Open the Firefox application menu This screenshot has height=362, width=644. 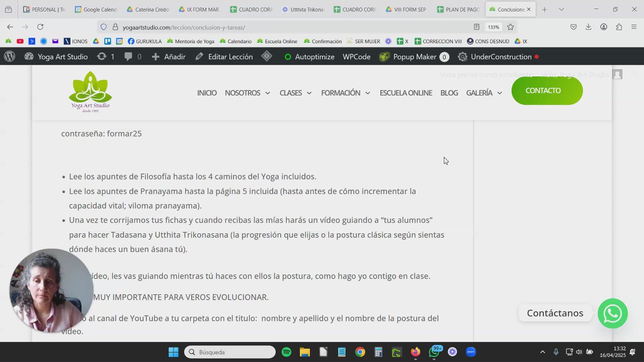tap(634, 27)
